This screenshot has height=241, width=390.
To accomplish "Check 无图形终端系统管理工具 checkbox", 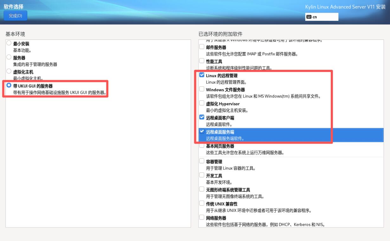I will coord(202,189).
